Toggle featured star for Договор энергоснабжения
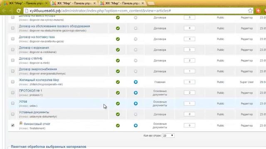The width and height of the screenshot is (266, 149). point(135,71)
